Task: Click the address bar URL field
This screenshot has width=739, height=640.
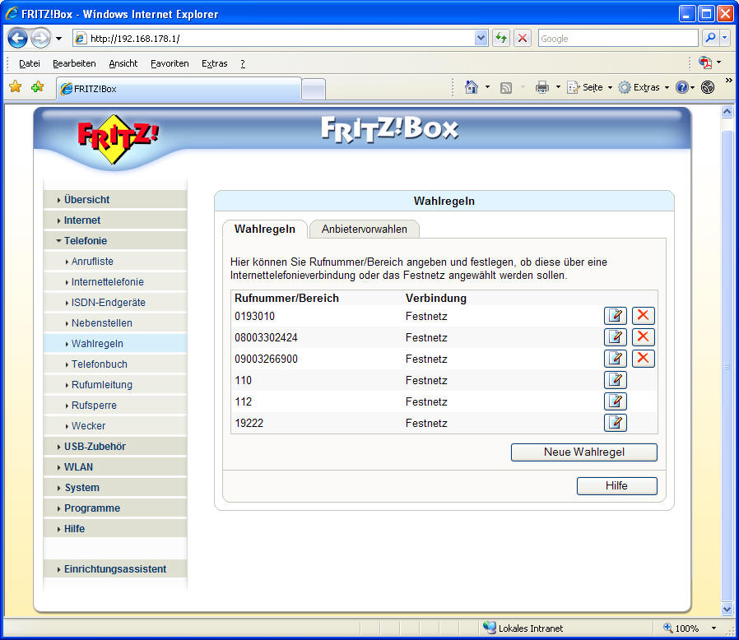Action: 281,38
